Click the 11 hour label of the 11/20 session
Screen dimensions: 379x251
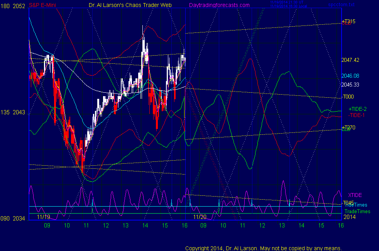pyautogui.click(x=243, y=226)
